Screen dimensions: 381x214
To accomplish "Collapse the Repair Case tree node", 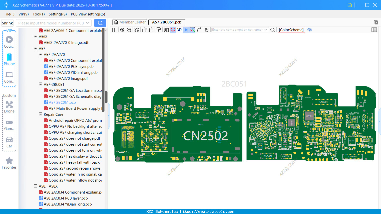I will click(41, 114).
